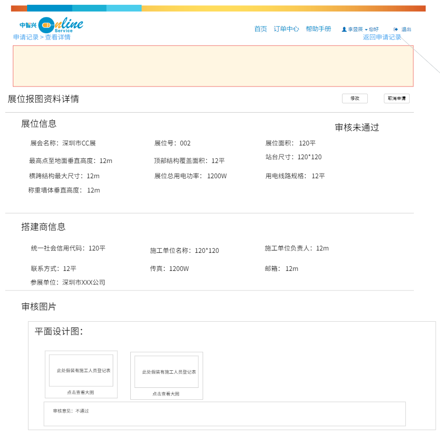The width and height of the screenshot is (440, 433).
Task: Click the 审核未通过 status text
Action: [x=357, y=127]
